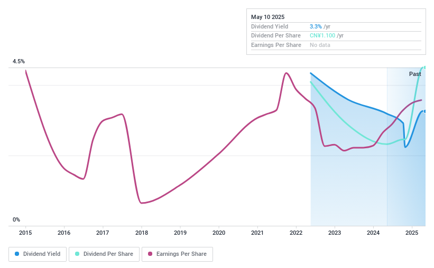This screenshot has height=268, width=434.
Task: Click the tooltip Earnings Per Share row label
Action: click(276, 45)
